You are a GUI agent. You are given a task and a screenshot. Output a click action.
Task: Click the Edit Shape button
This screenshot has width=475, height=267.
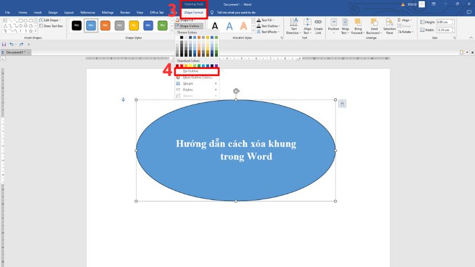[x=51, y=20]
